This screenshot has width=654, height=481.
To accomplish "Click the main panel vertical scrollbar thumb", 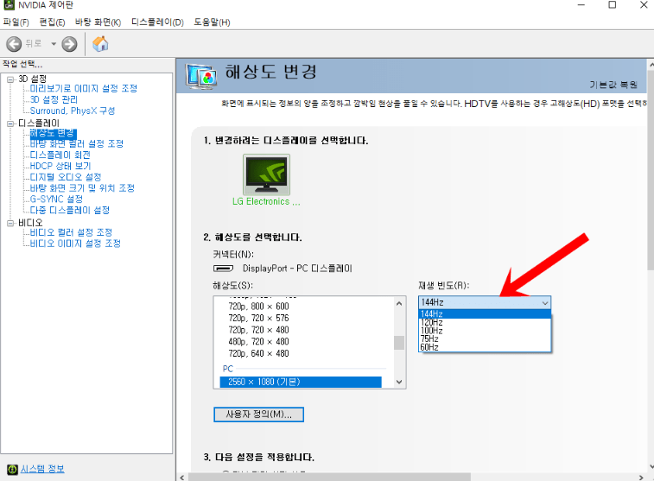I will 651,171.
